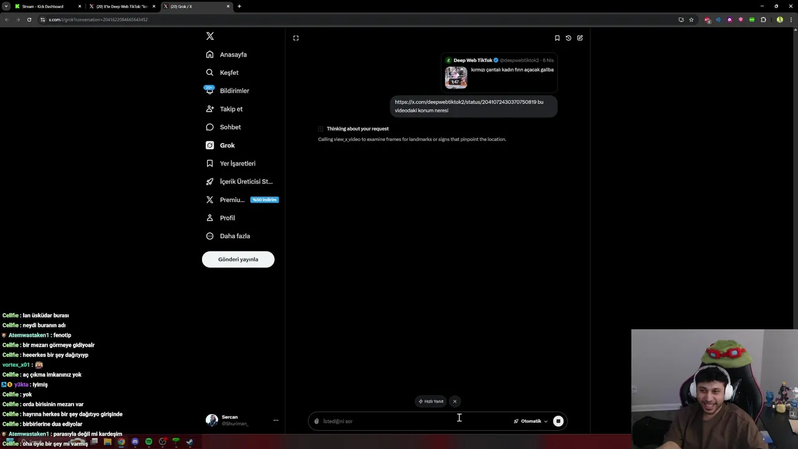Click the bookmark conversation icon
This screenshot has height=449, width=798.
tap(557, 38)
